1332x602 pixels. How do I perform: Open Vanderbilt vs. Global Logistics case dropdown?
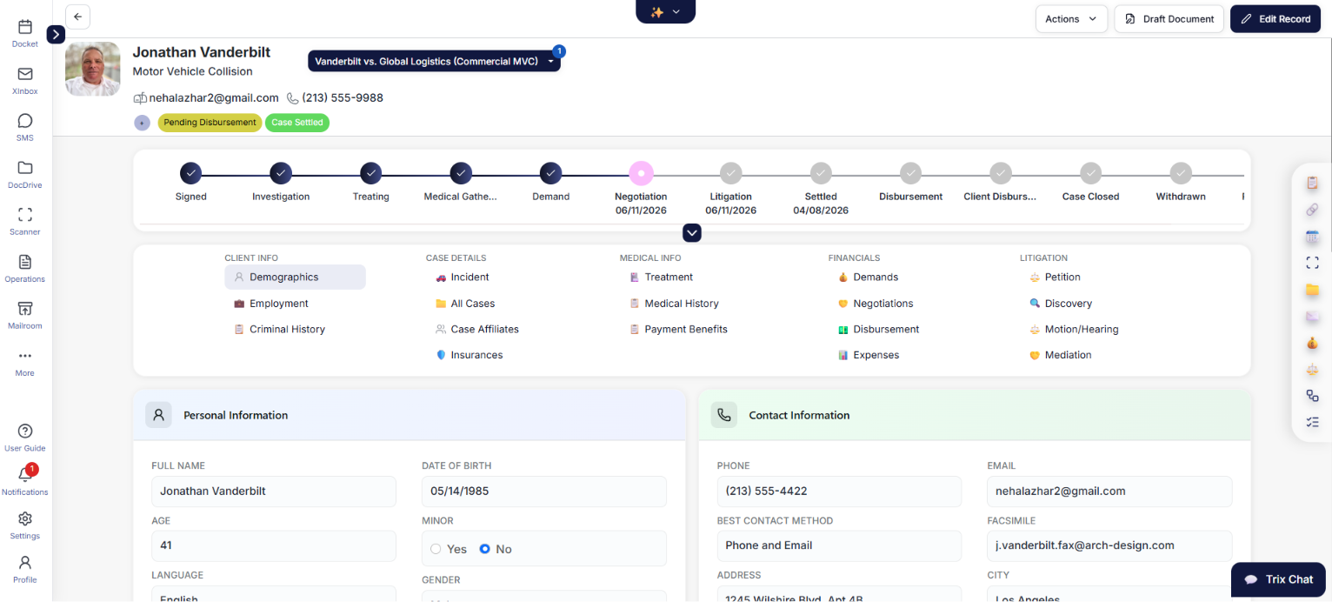434,61
